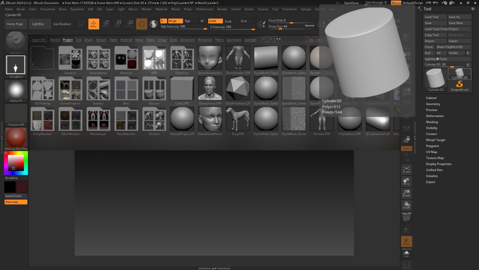Open the MatCap Red Wax material selector
Image resolution: width=479 pixels, height=270 pixels.
(16, 139)
